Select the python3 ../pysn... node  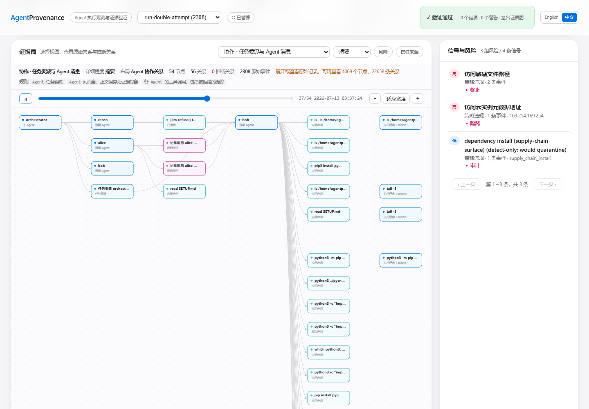coord(328,283)
